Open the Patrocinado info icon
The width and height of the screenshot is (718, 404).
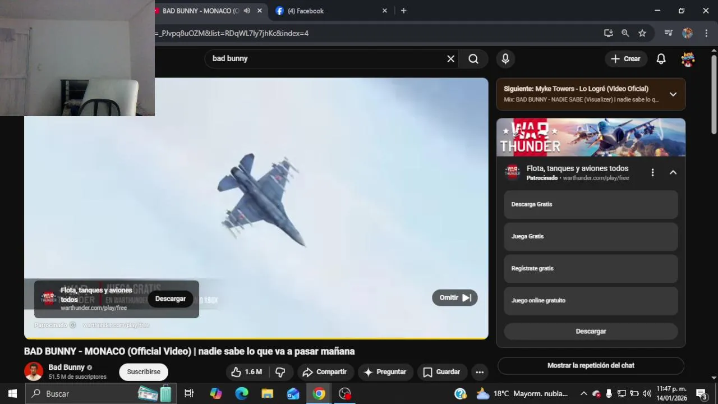click(72, 325)
